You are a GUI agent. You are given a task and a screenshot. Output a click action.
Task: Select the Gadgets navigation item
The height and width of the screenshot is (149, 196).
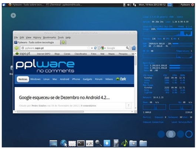87,79
